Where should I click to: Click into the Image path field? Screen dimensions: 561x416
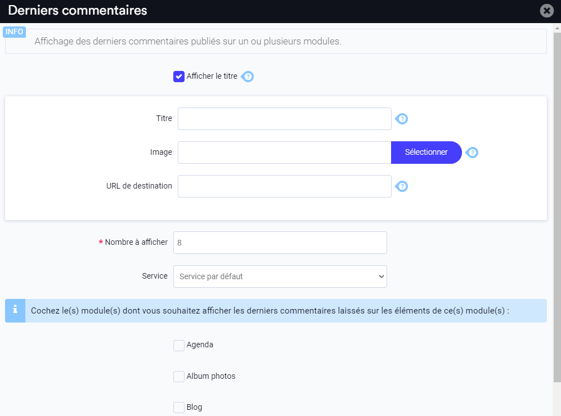point(284,153)
